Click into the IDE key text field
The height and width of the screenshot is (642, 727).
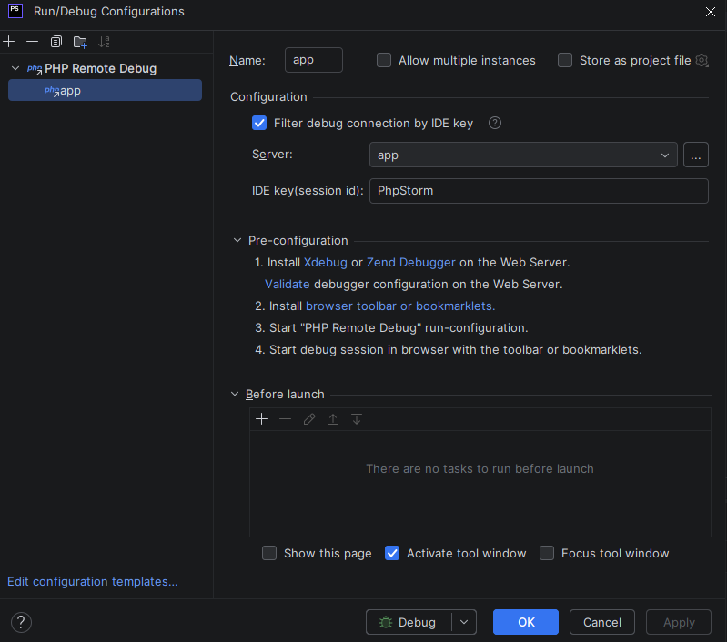pyautogui.click(x=538, y=191)
